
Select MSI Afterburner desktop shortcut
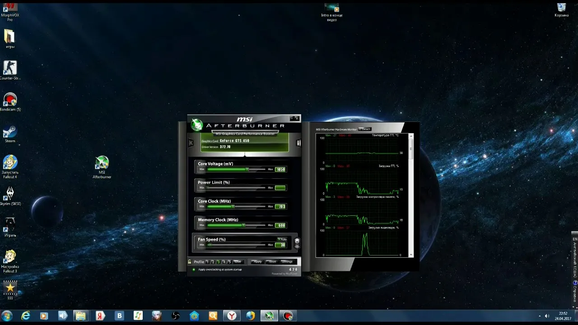click(102, 167)
